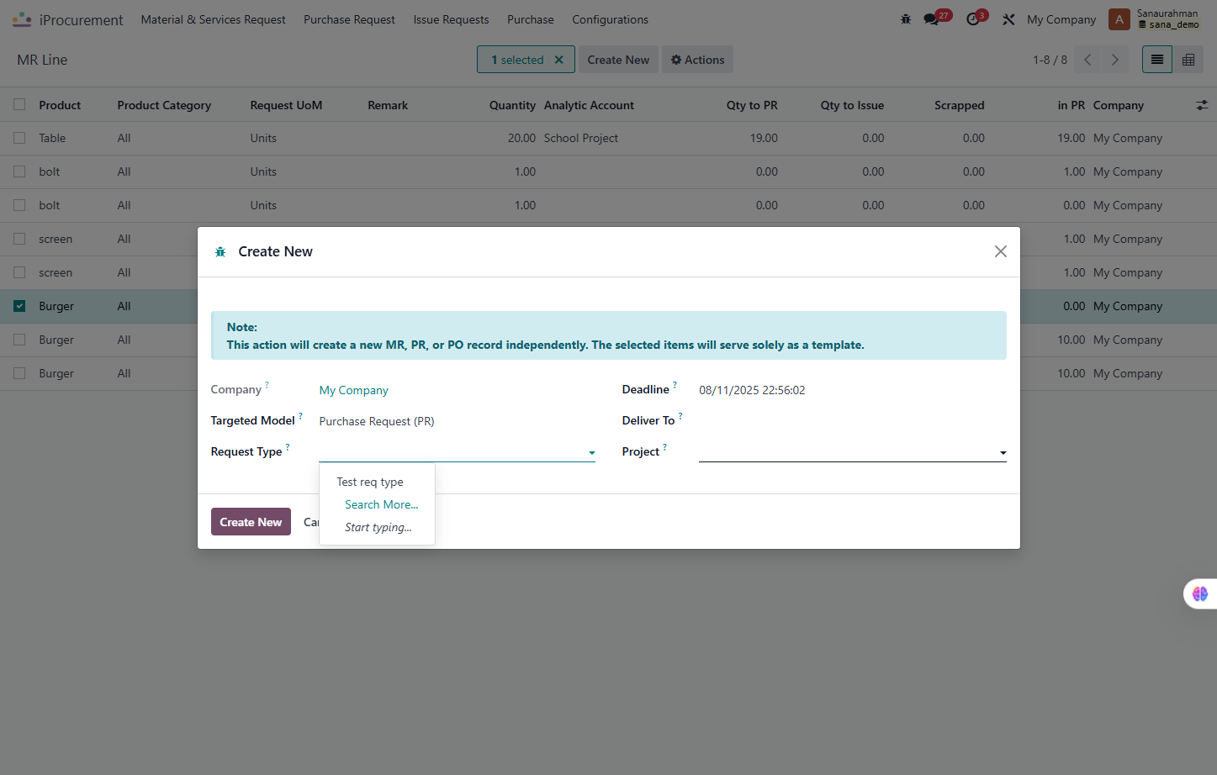Viewport: 1217px width, 775px height.
Task: Check the first bolt row checkbox
Action: (19, 171)
